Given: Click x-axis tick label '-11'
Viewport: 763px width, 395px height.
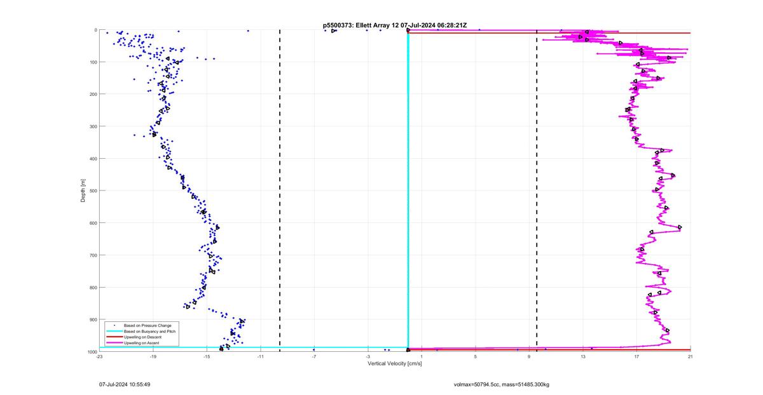Looking at the screenshot, I should (260, 357).
